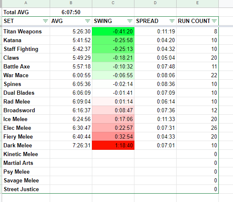233x202 pixels.
Task: Click the Street Justice cell
Action: tap(26, 189)
